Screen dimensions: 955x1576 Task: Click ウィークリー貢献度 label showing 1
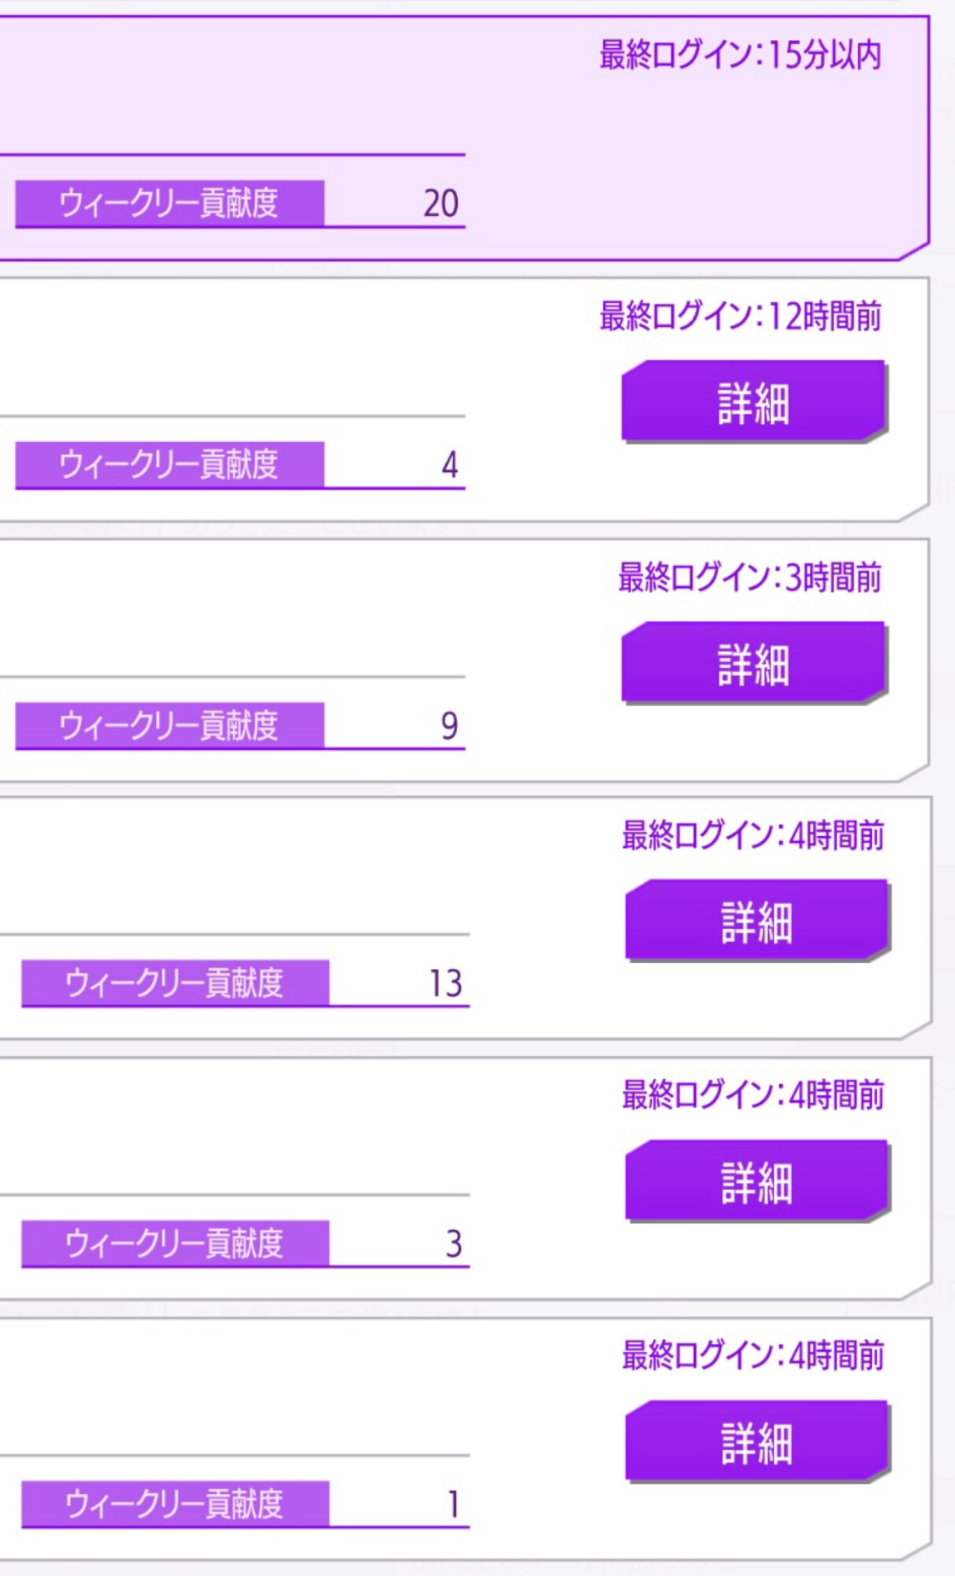pos(174,1504)
